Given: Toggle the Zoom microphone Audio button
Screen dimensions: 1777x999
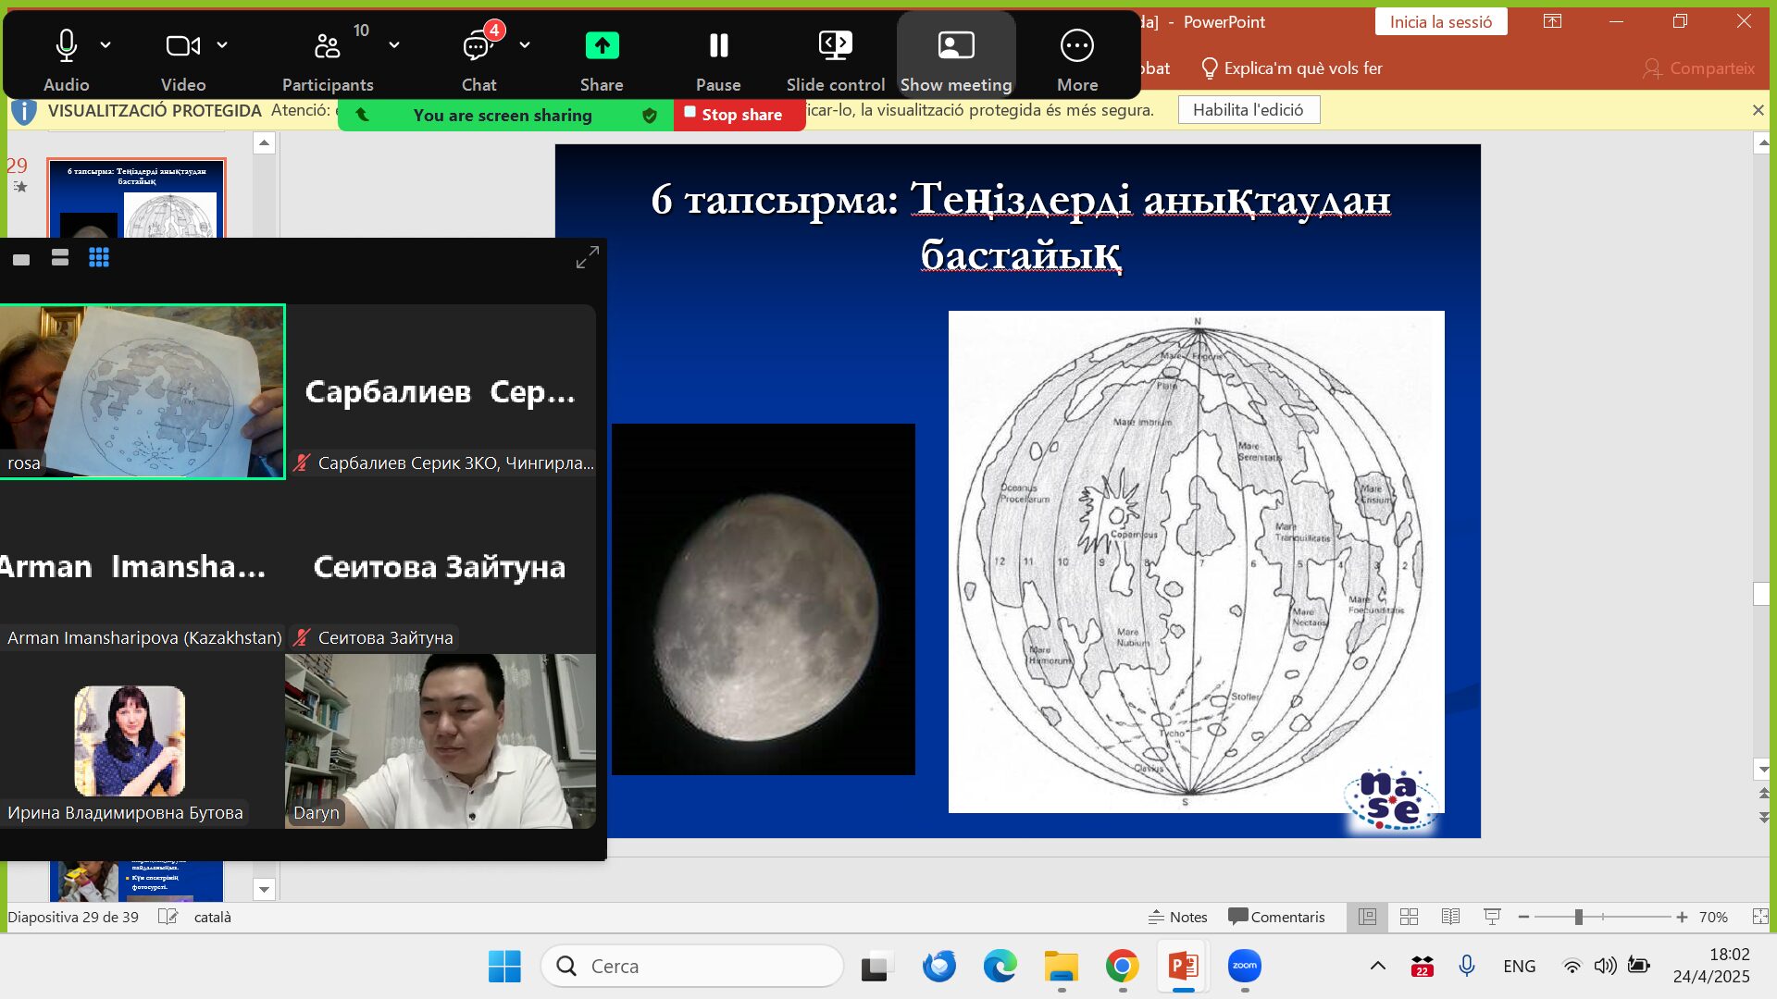Looking at the screenshot, I should pyautogui.click(x=66, y=45).
